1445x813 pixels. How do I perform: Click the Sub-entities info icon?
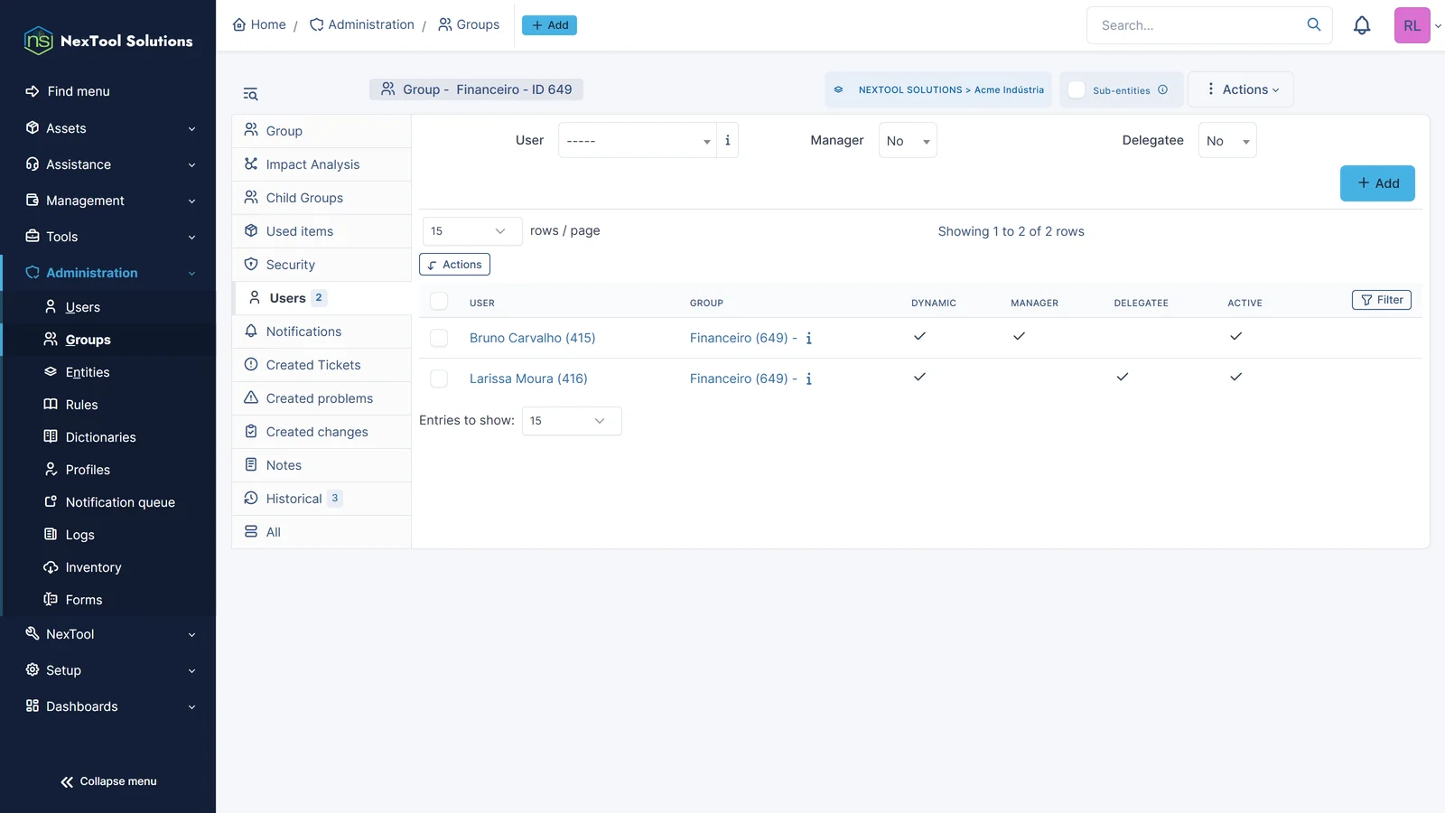(1163, 89)
